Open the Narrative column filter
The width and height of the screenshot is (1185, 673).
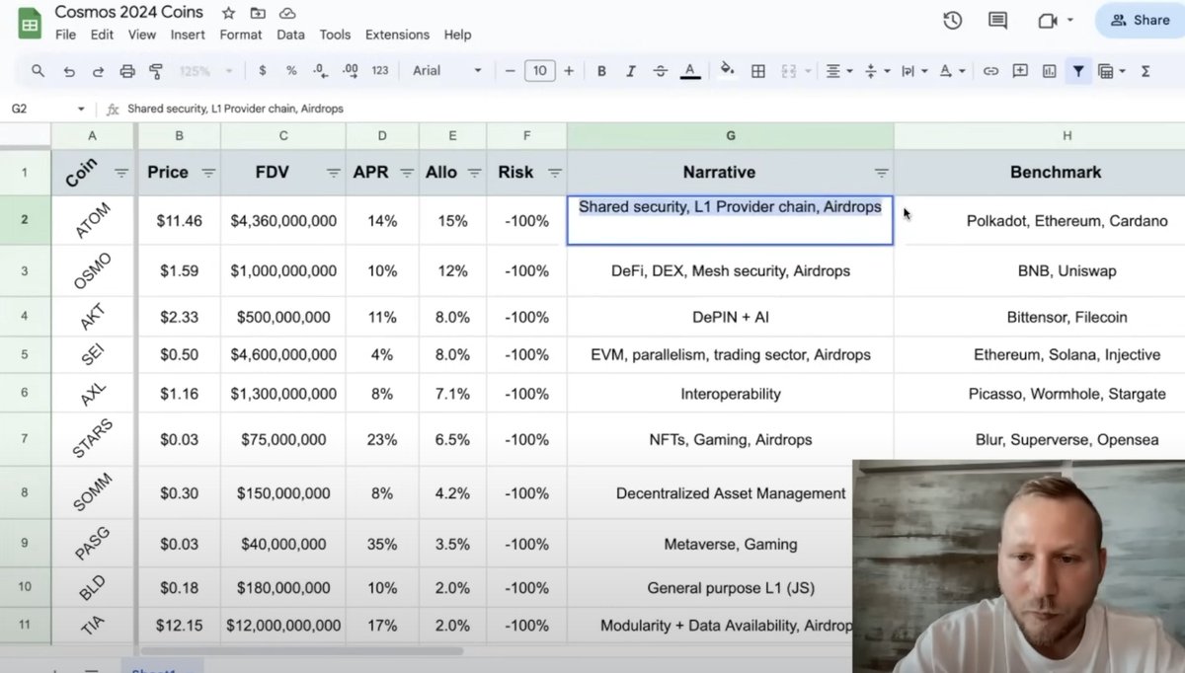point(882,173)
